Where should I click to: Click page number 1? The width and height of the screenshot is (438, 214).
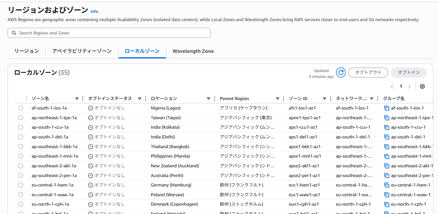click(x=401, y=86)
